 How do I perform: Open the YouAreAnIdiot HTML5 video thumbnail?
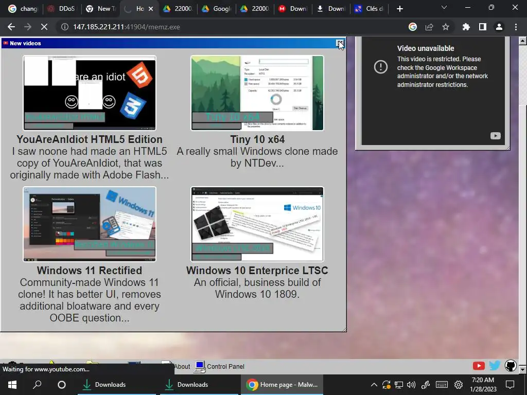(90, 93)
